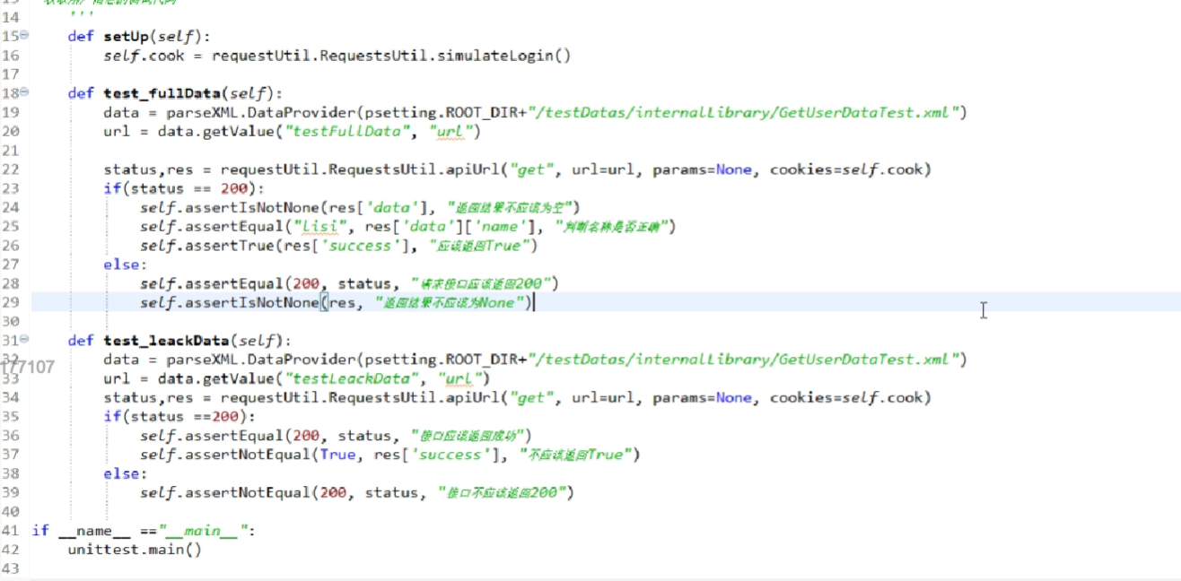Click line number 21 in gutter

[x=10, y=151]
